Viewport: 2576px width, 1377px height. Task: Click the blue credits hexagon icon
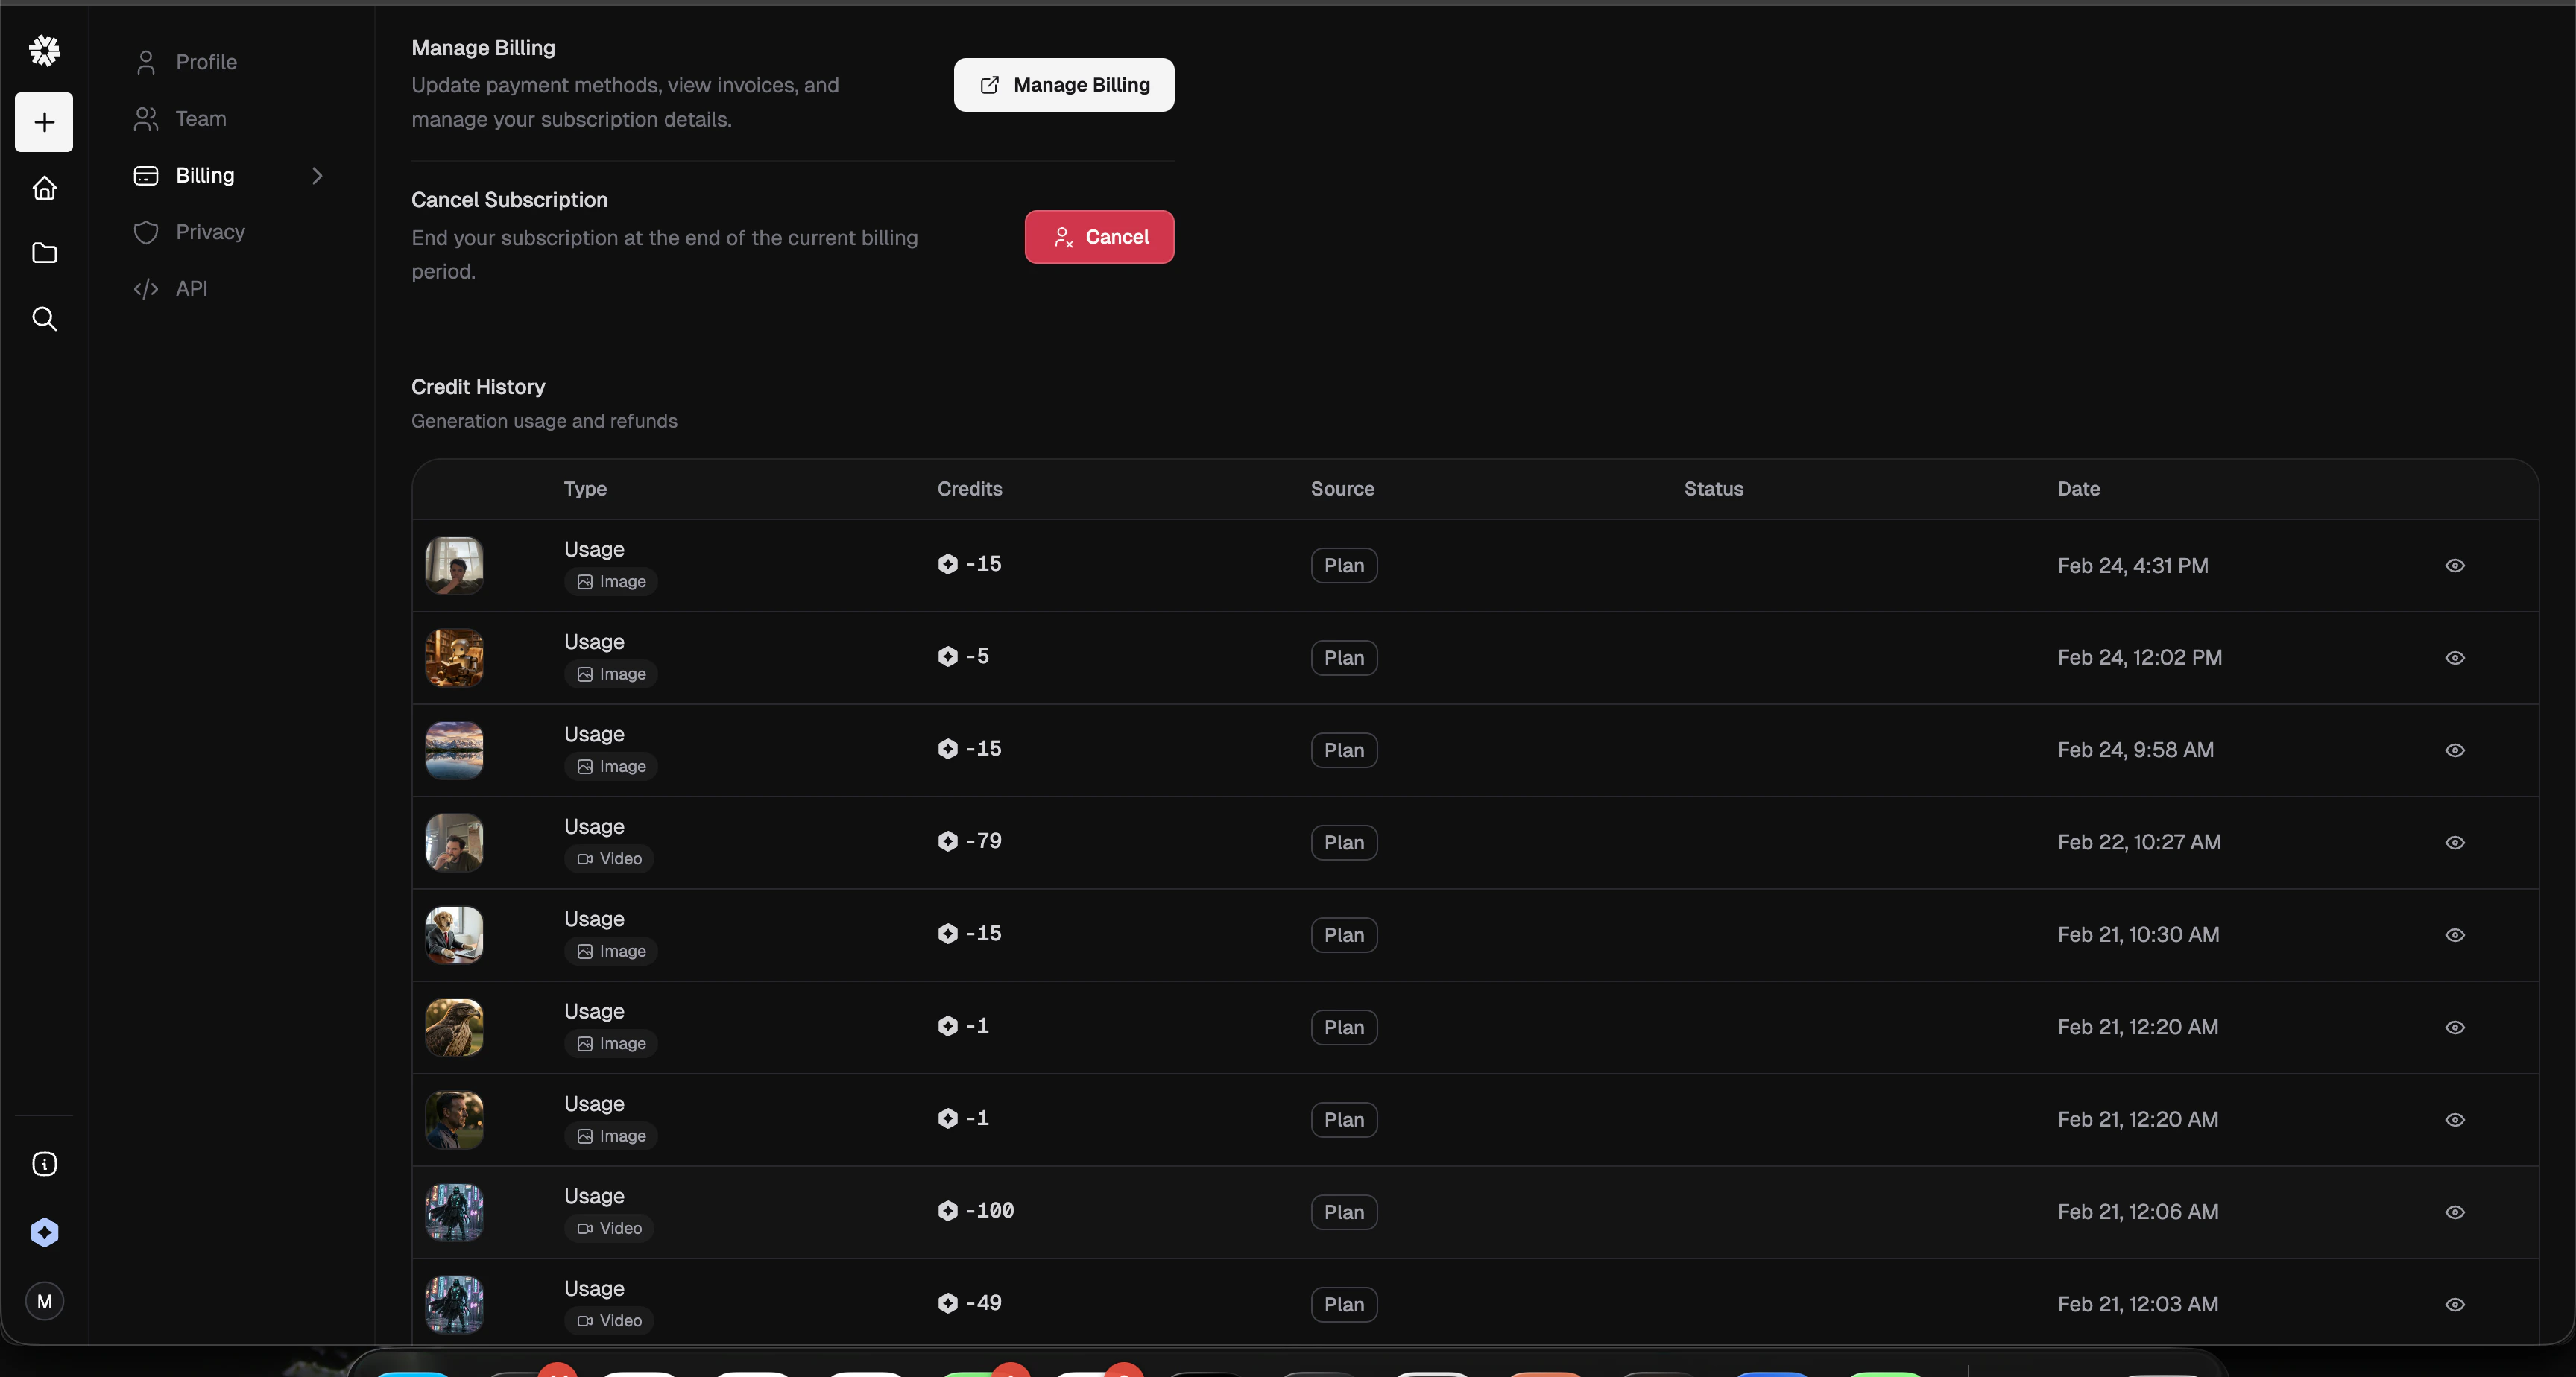tap(44, 1232)
